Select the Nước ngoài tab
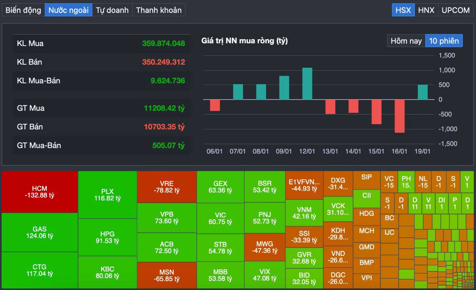Viewport: 476px width, 290px height. pyautogui.click(x=69, y=10)
